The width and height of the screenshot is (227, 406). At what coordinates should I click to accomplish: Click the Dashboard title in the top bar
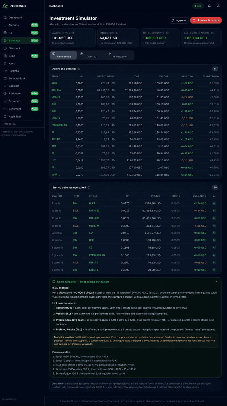(x=56, y=6)
